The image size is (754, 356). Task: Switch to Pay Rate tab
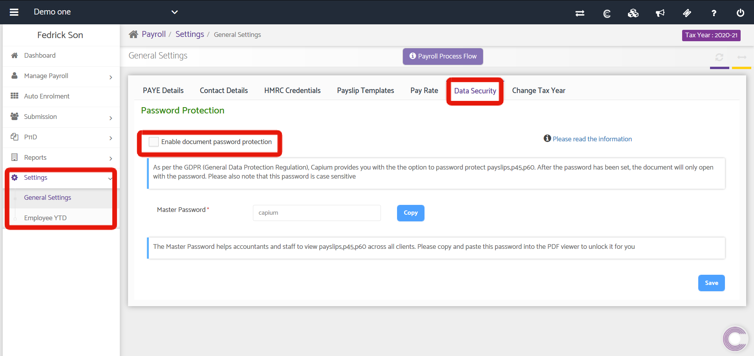click(x=424, y=90)
